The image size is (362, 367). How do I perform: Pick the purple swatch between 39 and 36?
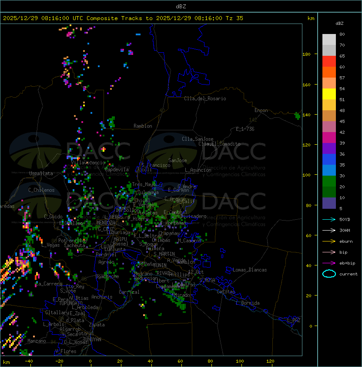(x=329, y=148)
